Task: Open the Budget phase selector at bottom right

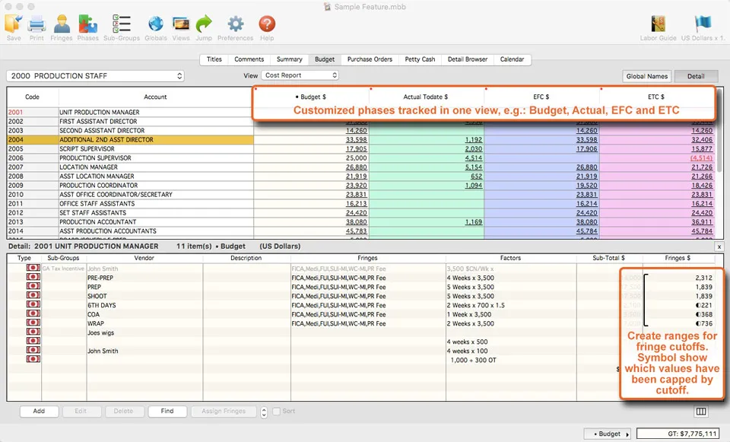Action: tap(608, 433)
